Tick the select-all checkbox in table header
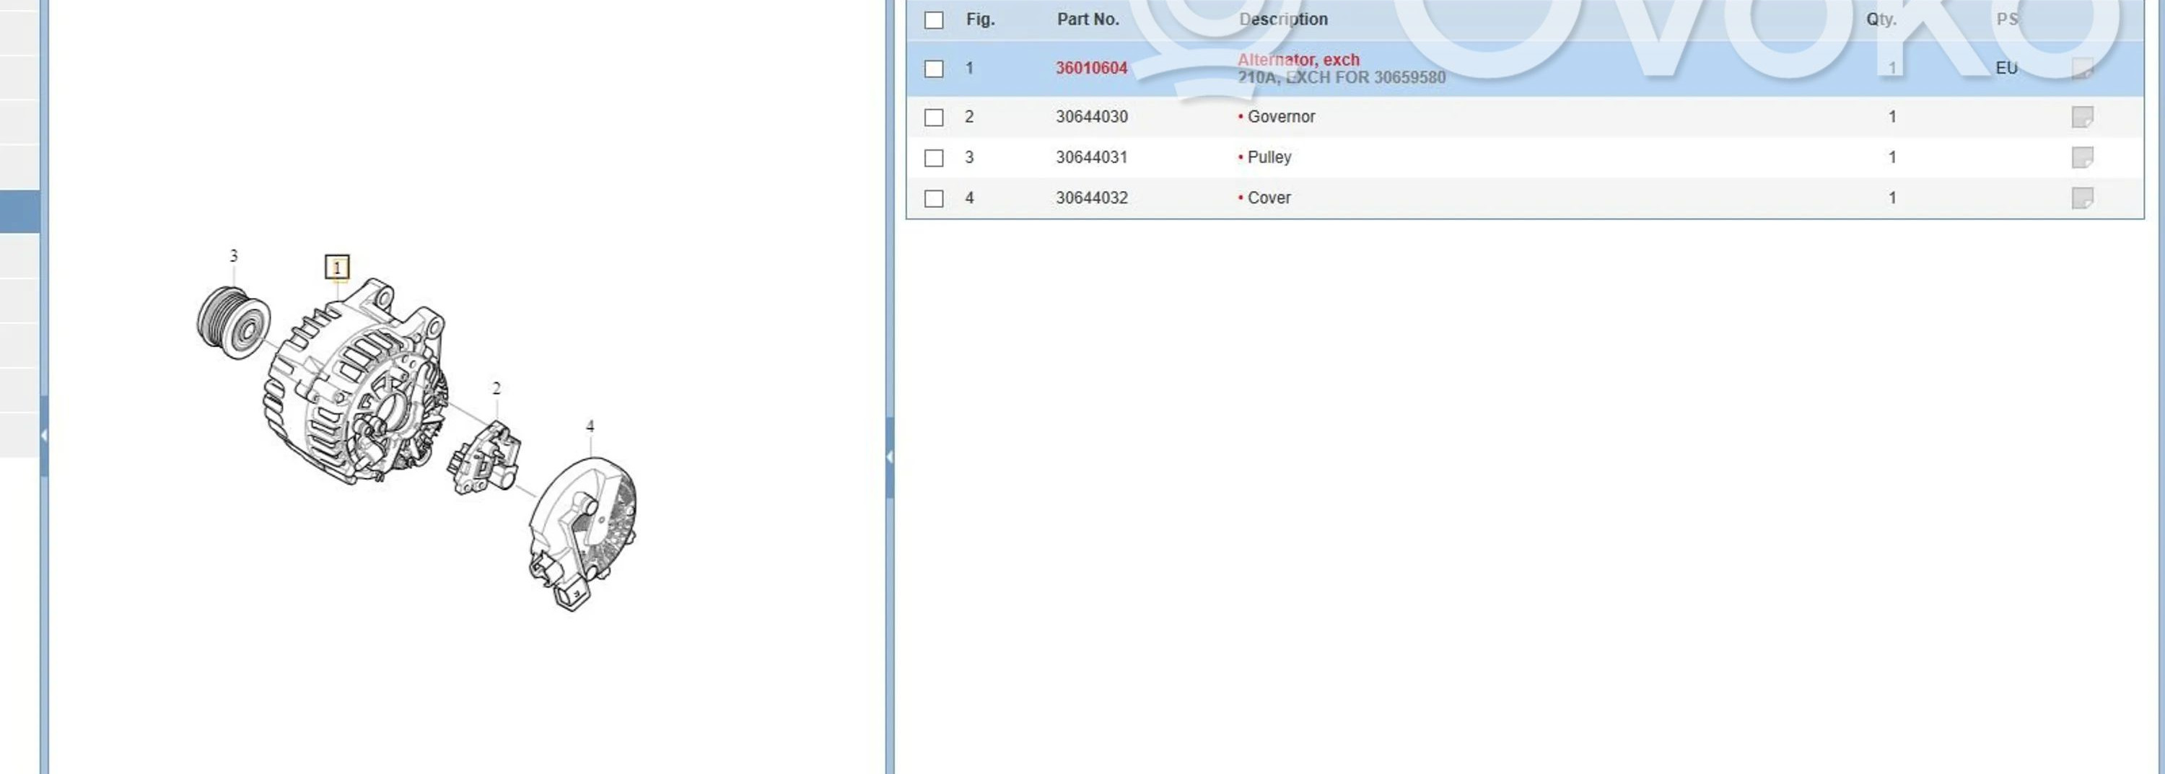 click(934, 20)
